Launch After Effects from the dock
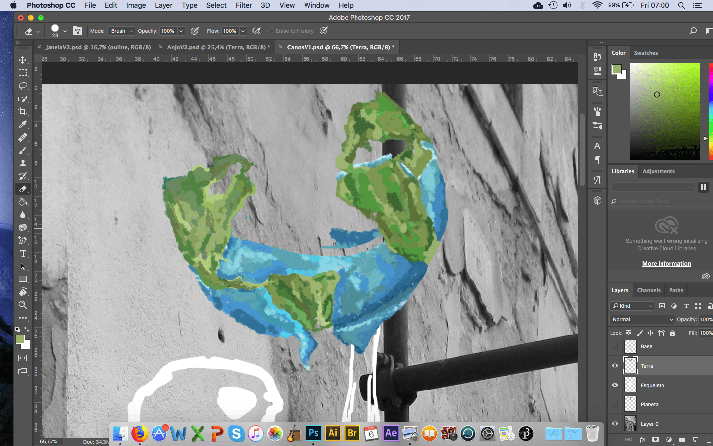713x446 pixels. (x=391, y=433)
